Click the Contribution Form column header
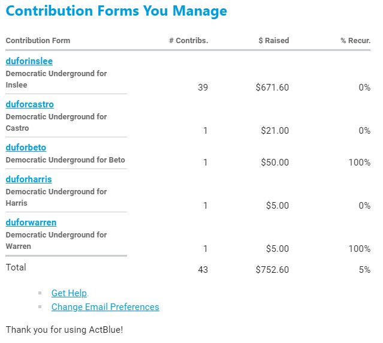Viewport: 383px width, 343px height. (x=38, y=41)
